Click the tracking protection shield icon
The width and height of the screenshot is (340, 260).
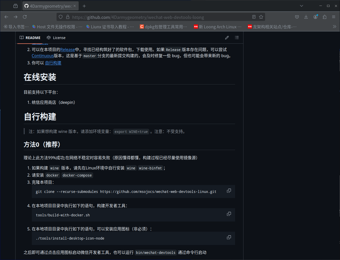(61, 17)
